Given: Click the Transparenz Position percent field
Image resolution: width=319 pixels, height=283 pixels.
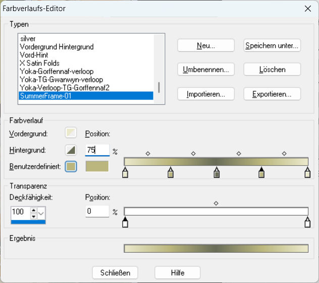Looking at the screenshot, I should point(97,211).
